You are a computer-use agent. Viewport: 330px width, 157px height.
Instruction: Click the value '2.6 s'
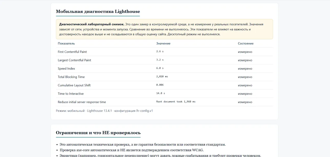(x=160, y=52)
